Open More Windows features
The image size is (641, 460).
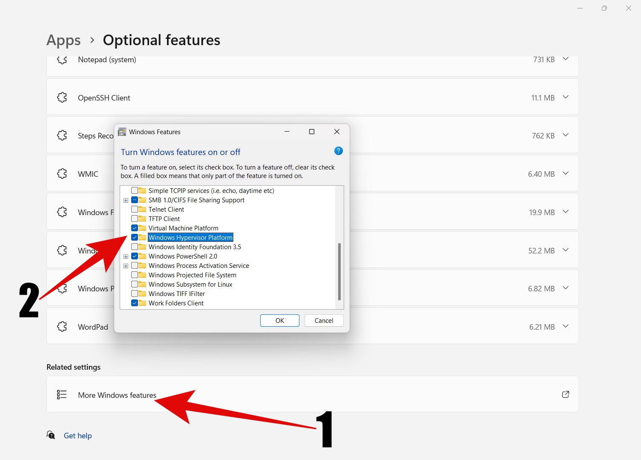point(313,394)
